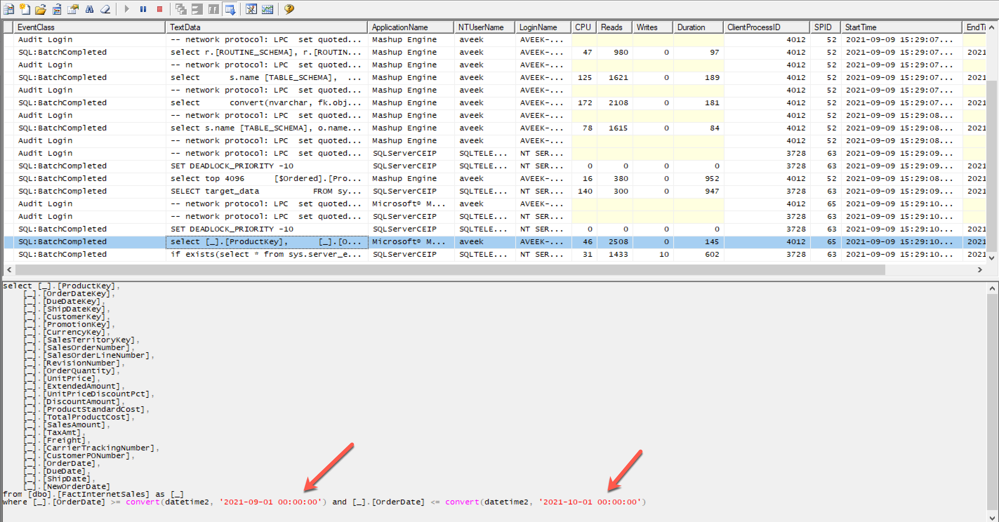Open the performance monitor chart tool
Image resolution: width=999 pixels, height=522 pixels.
point(267,9)
